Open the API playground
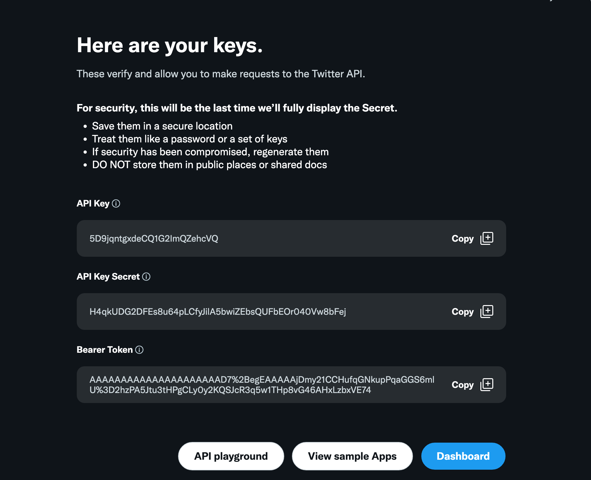 (x=231, y=456)
